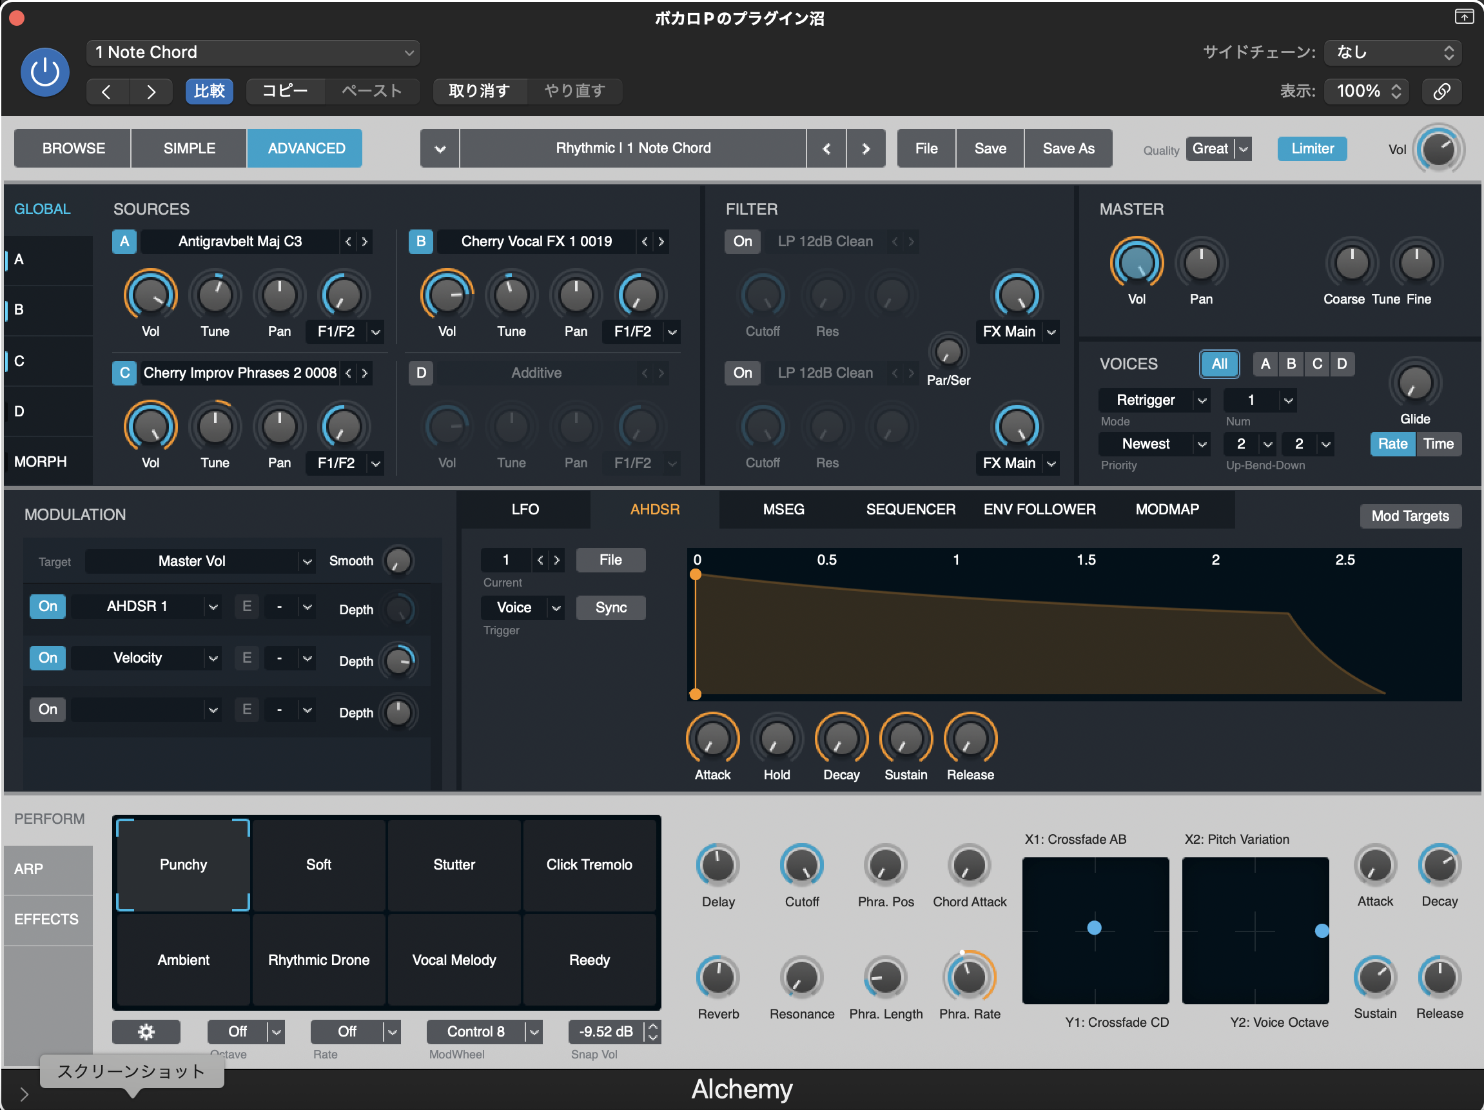
Task: Click the Snap Vol -9.52 dB stepper
Action: [652, 1031]
